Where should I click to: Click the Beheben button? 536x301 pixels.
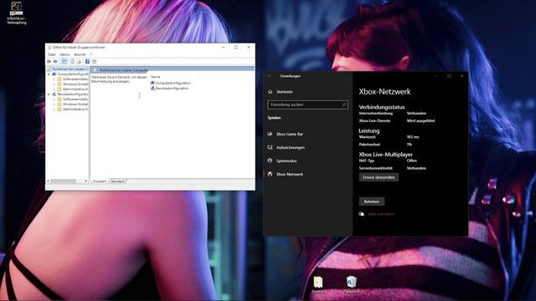pyautogui.click(x=372, y=202)
